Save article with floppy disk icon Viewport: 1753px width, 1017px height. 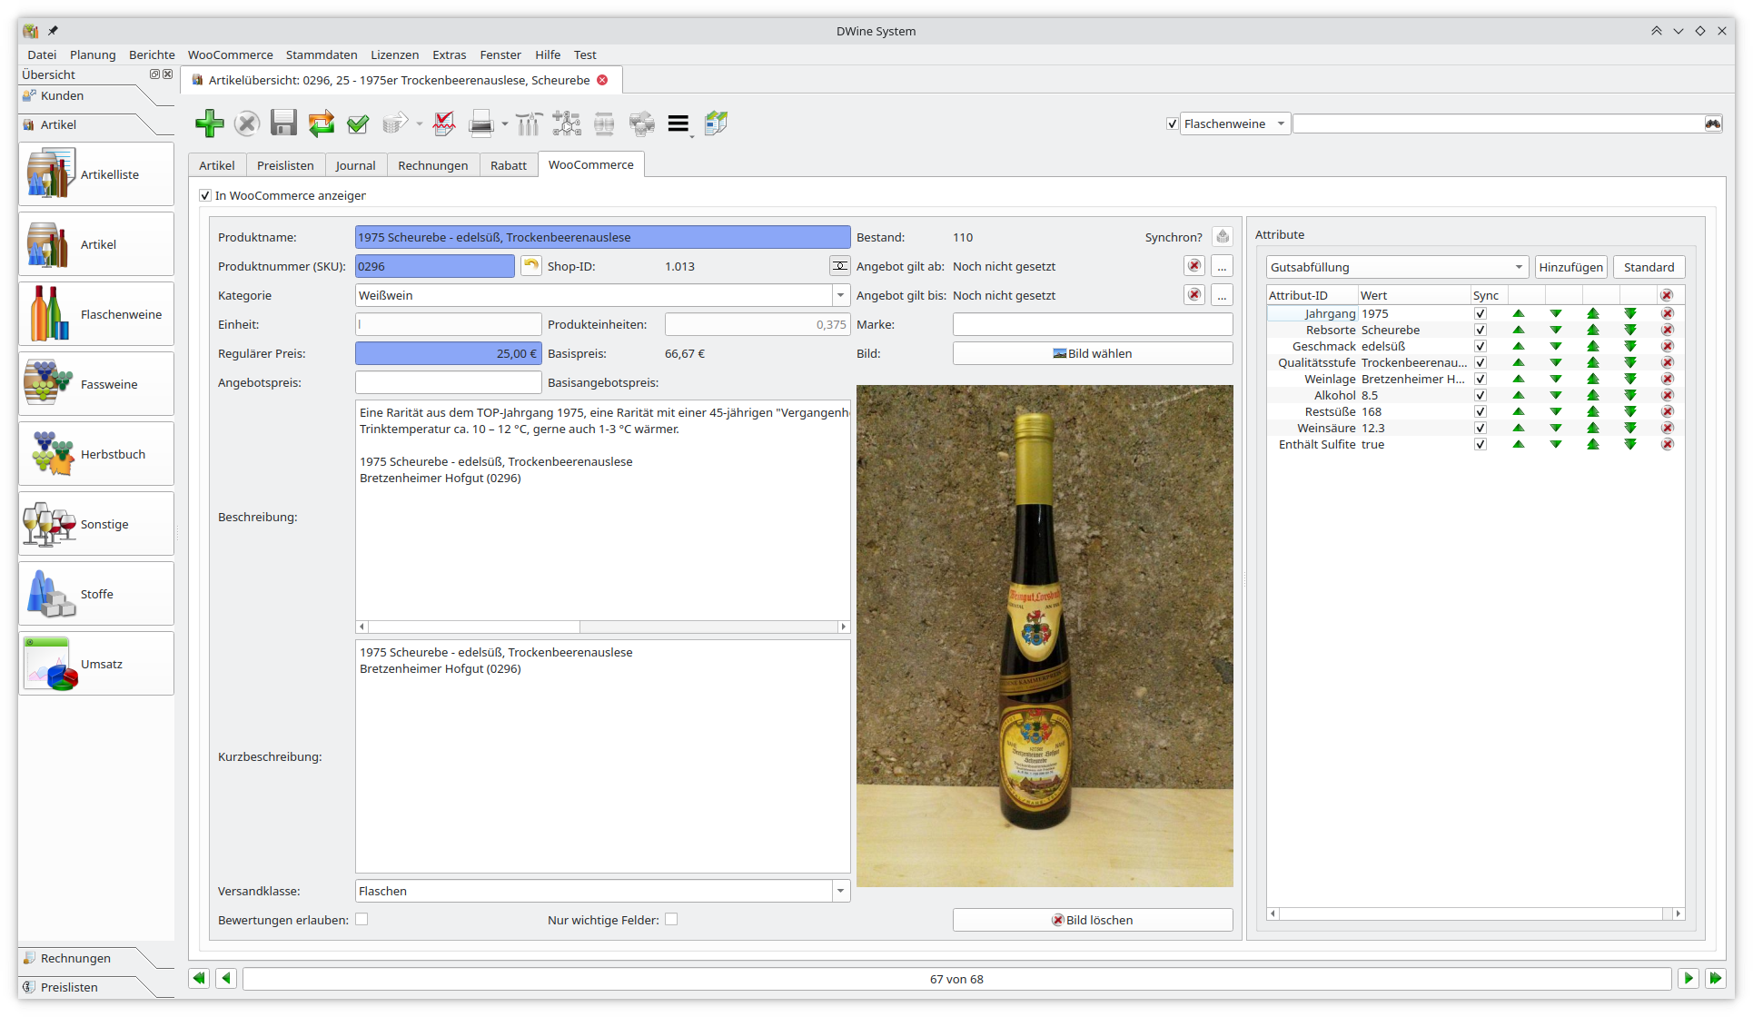[284, 123]
